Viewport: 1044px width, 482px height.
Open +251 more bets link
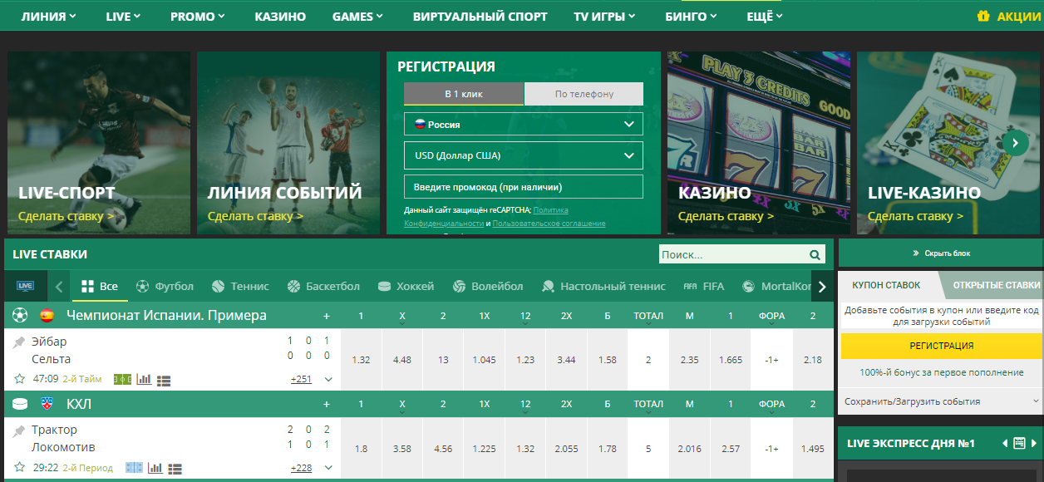tap(301, 379)
